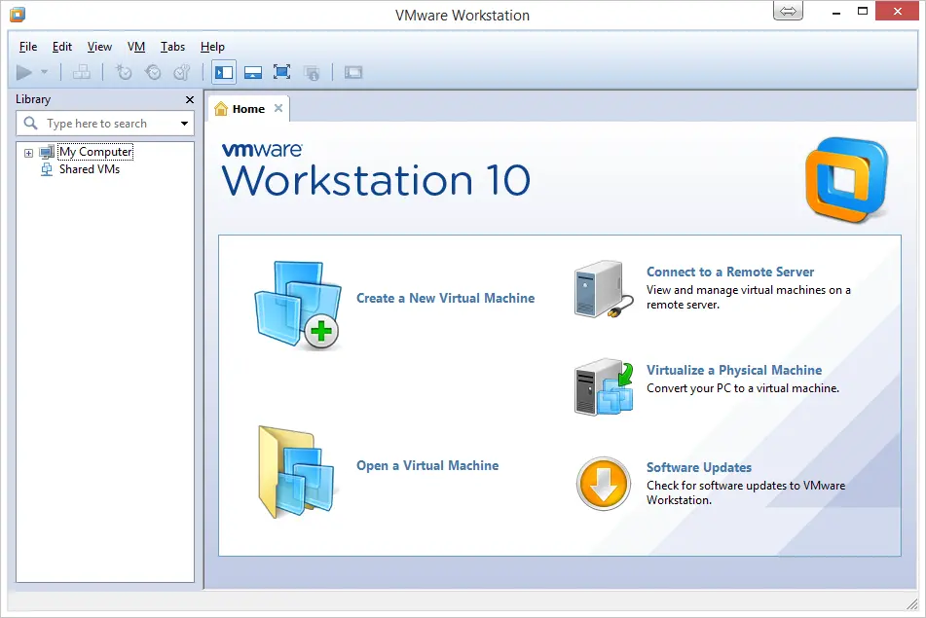Click Open a Virtual Machine link
Screen dimensions: 926x618
[x=427, y=466]
